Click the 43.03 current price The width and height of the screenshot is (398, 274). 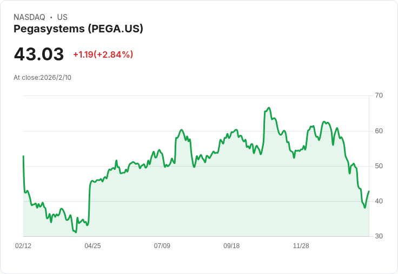[39, 54]
